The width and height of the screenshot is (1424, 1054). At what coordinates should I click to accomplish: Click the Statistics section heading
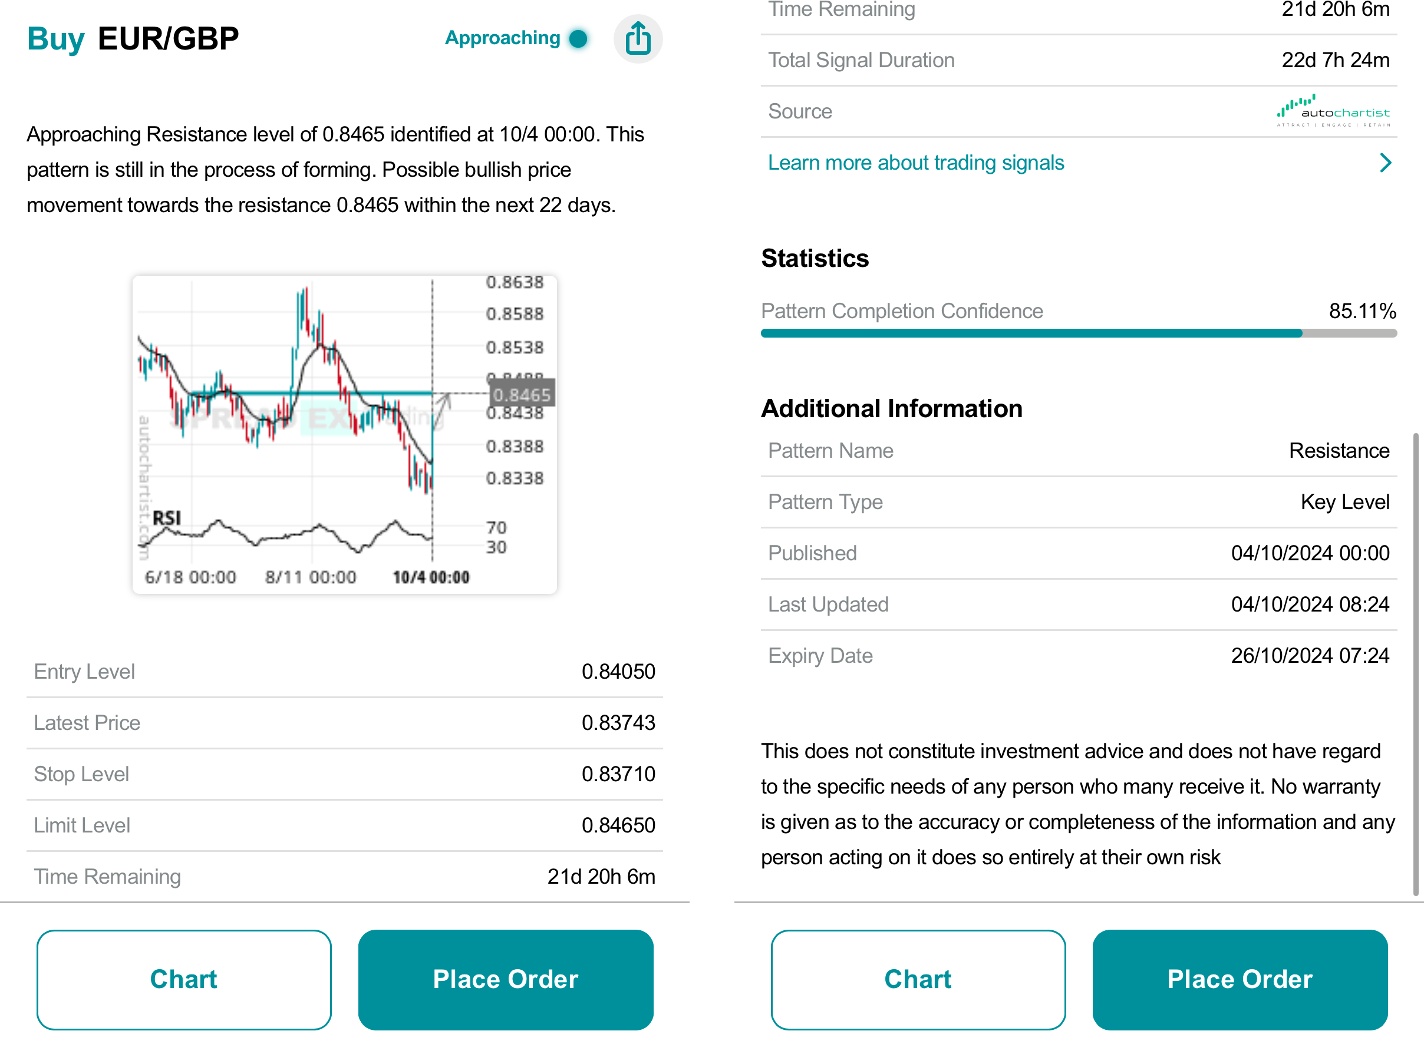(x=815, y=259)
